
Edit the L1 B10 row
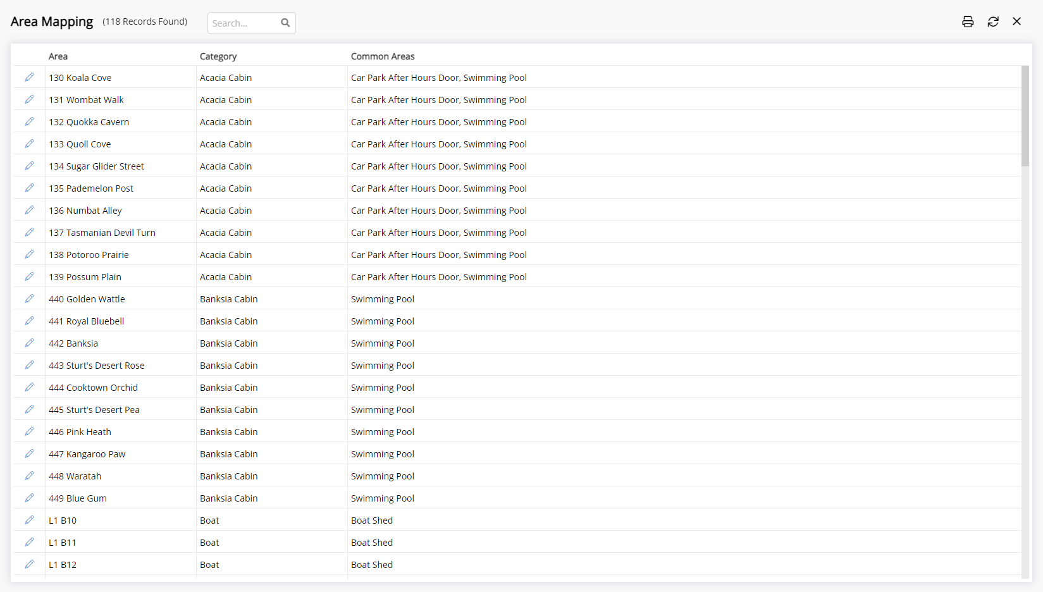(x=29, y=520)
